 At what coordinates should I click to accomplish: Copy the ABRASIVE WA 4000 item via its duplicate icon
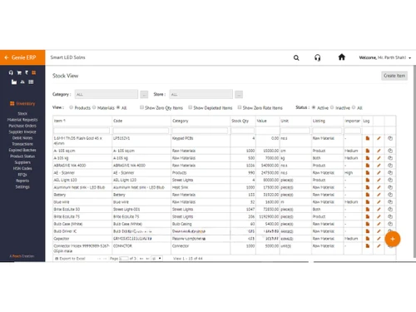point(390,166)
